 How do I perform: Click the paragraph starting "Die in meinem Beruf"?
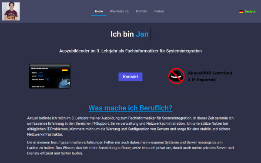[x=130, y=148]
